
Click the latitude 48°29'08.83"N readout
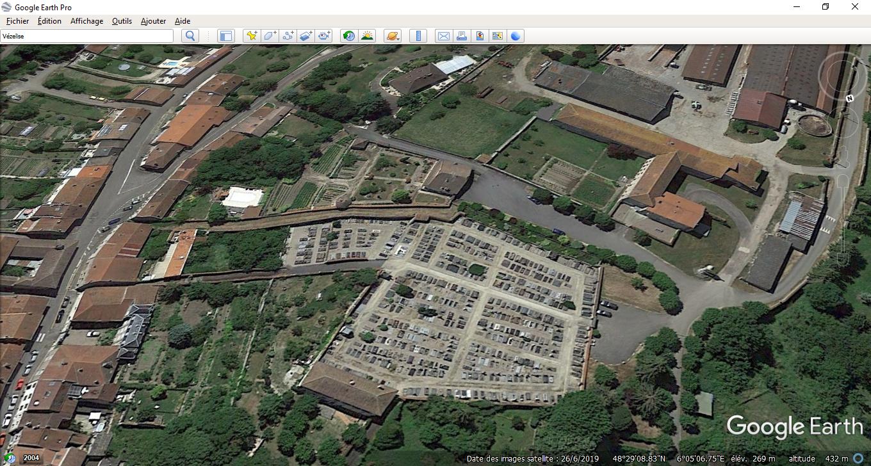[x=639, y=459]
